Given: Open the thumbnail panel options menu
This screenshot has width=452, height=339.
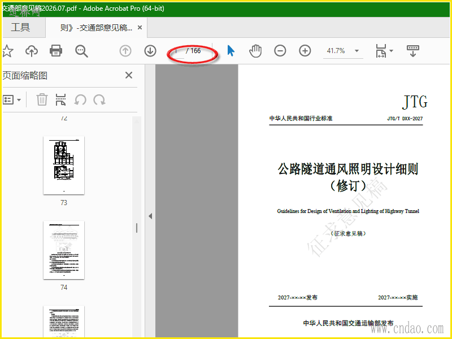Looking at the screenshot, I should coord(12,100).
